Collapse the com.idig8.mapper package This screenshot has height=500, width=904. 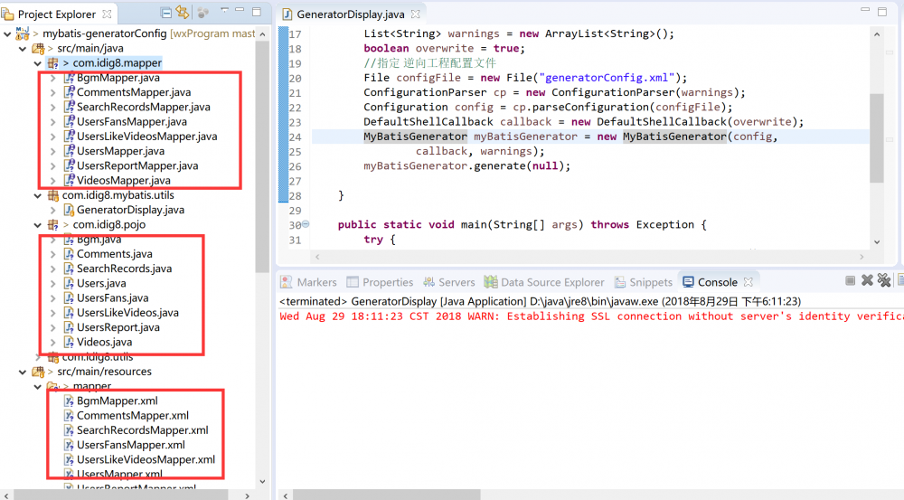(x=37, y=63)
